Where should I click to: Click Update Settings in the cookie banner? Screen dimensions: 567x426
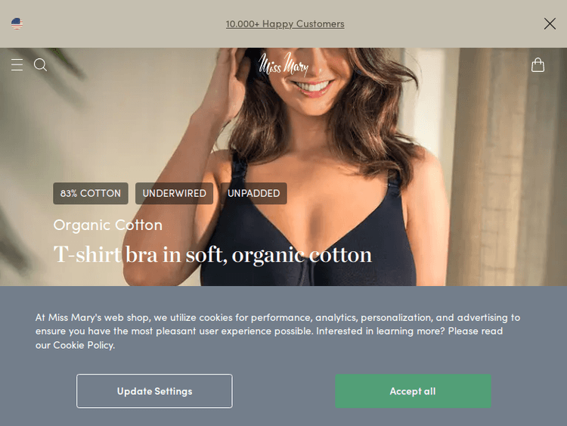pos(154,391)
